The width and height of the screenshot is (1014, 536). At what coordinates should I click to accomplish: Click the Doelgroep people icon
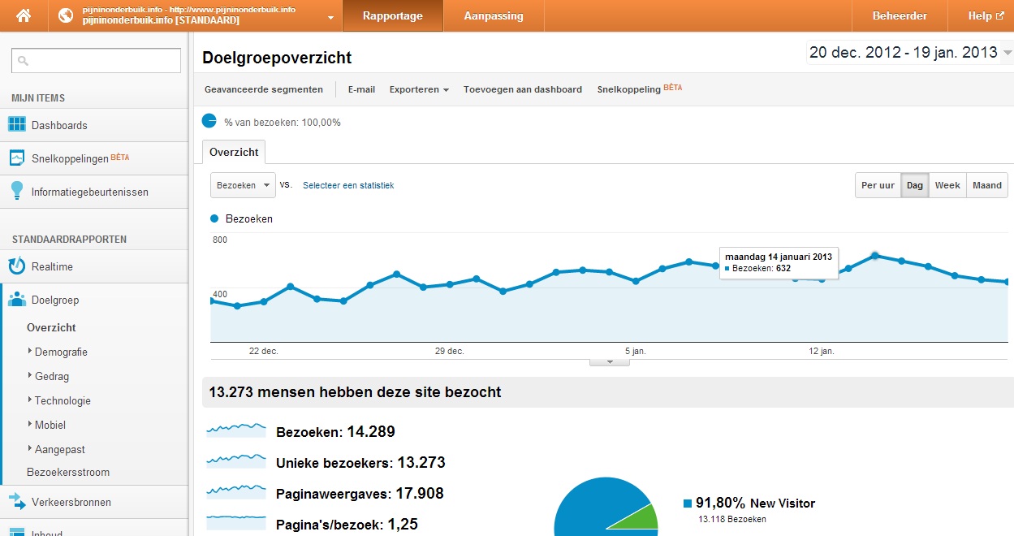17,300
